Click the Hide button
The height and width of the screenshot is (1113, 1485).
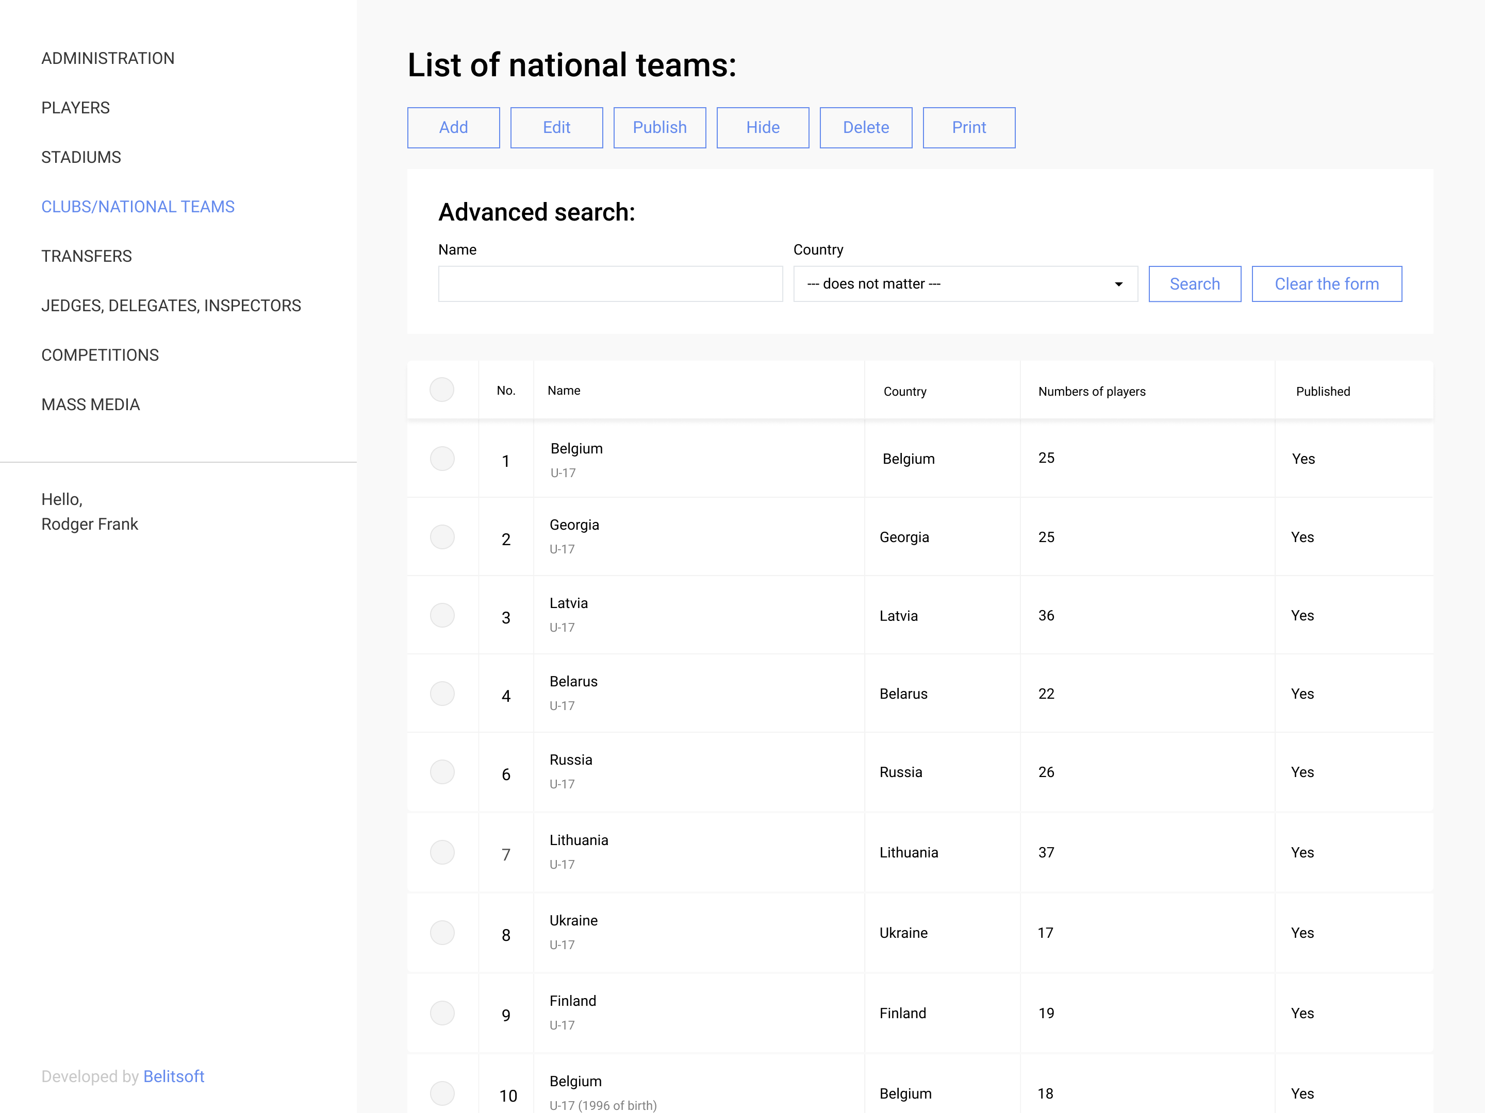763,127
